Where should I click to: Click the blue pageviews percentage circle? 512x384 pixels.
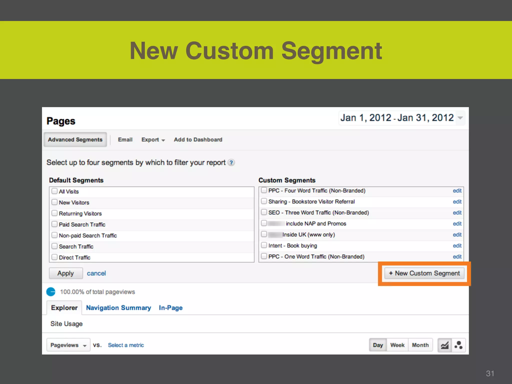pyautogui.click(x=51, y=292)
